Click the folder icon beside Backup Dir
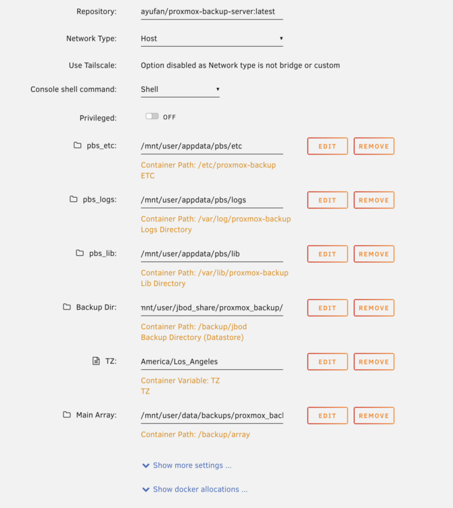Viewport: 453px width, 508px height. click(67, 306)
